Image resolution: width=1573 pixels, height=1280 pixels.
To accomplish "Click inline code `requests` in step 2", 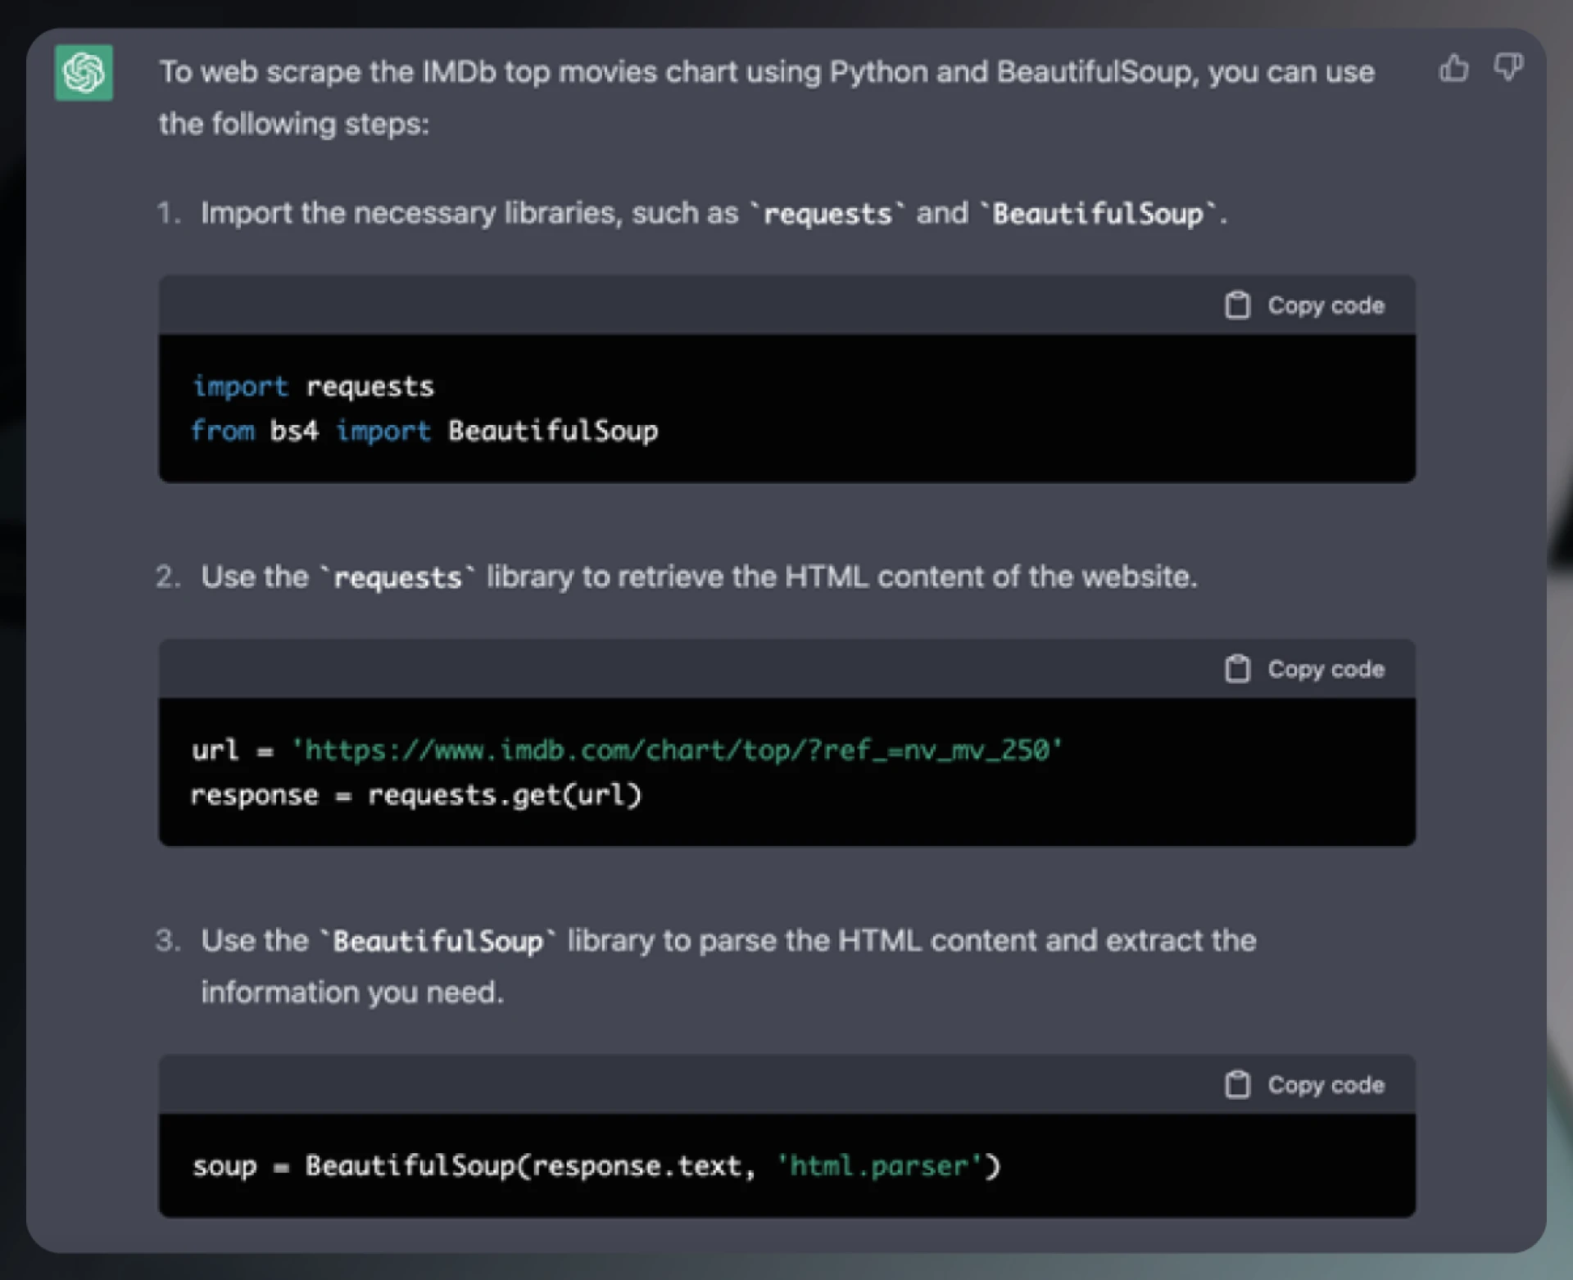I will pyautogui.click(x=397, y=577).
